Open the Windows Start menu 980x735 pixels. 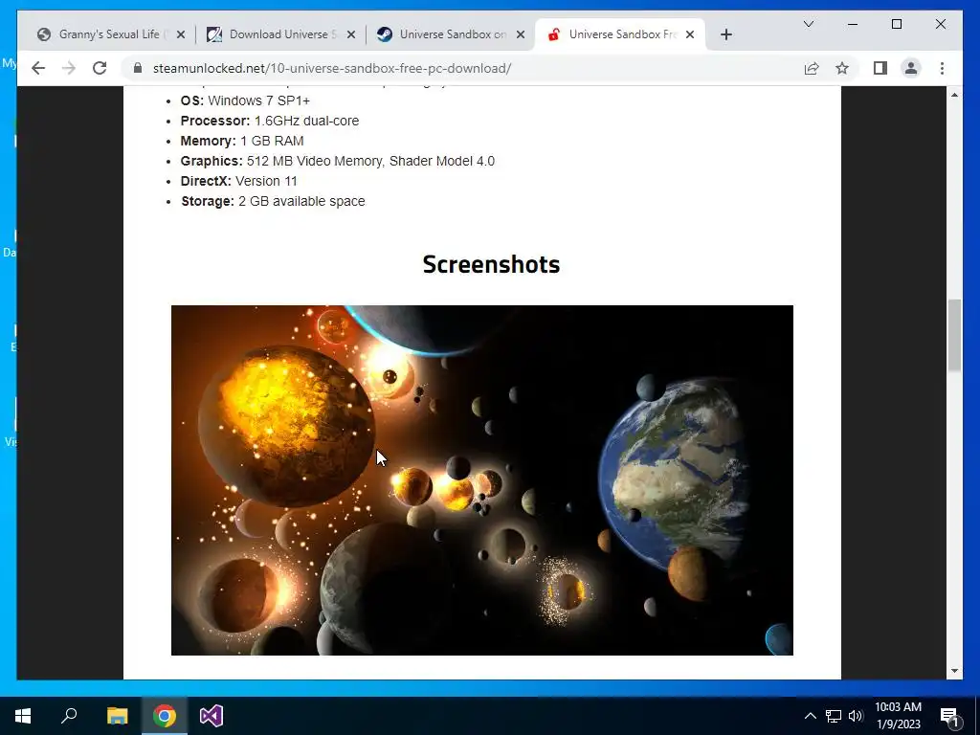(23, 716)
